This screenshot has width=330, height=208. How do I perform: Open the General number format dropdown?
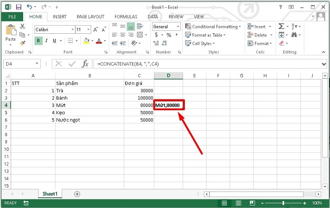pos(166,27)
